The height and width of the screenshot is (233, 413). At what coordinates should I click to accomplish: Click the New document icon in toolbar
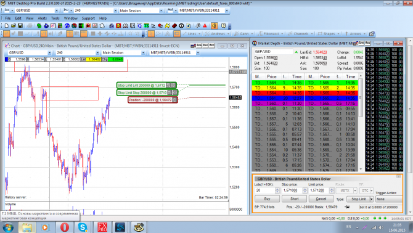pos(7,26)
